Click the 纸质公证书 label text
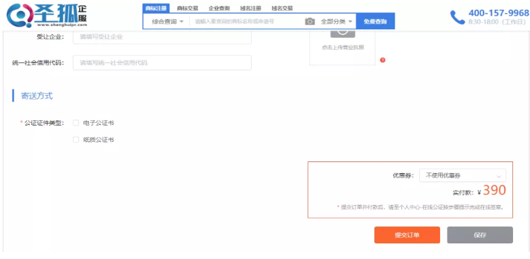This screenshot has width=530, height=259. tap(98, 140)
